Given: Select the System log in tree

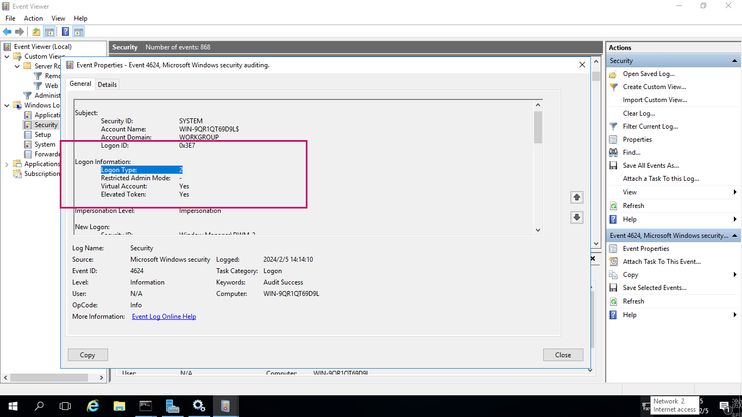Looking at the screenshot, I should pyautogui.click(x=45, y=144).
